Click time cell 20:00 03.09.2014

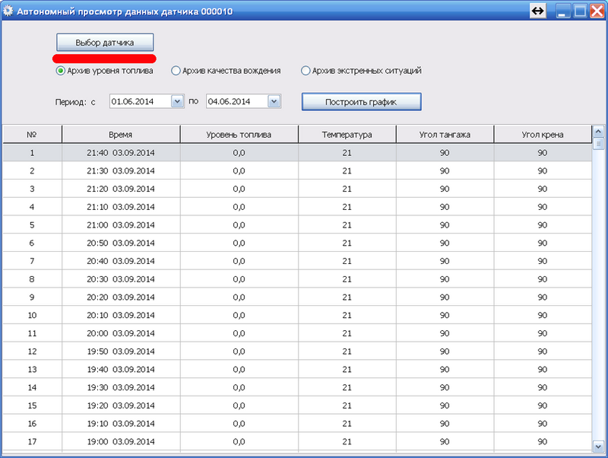(x=121, y=333)
